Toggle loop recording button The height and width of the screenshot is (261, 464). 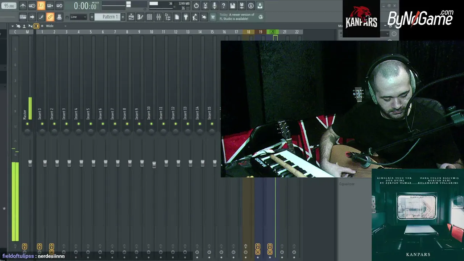[59, 6]
